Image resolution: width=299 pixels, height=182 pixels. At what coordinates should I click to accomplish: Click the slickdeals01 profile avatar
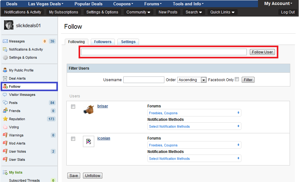[9, 25]
